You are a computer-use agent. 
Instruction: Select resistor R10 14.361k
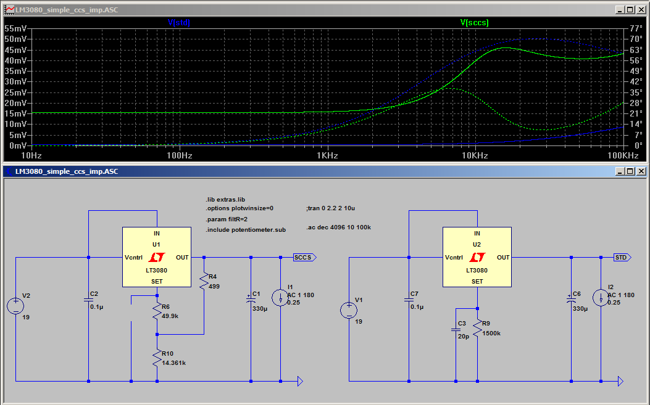(x=157, y=358)
